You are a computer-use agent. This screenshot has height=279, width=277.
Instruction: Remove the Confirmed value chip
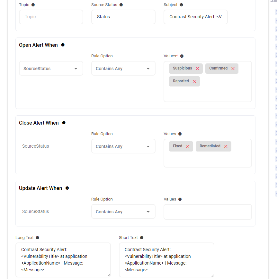(233, 69)
